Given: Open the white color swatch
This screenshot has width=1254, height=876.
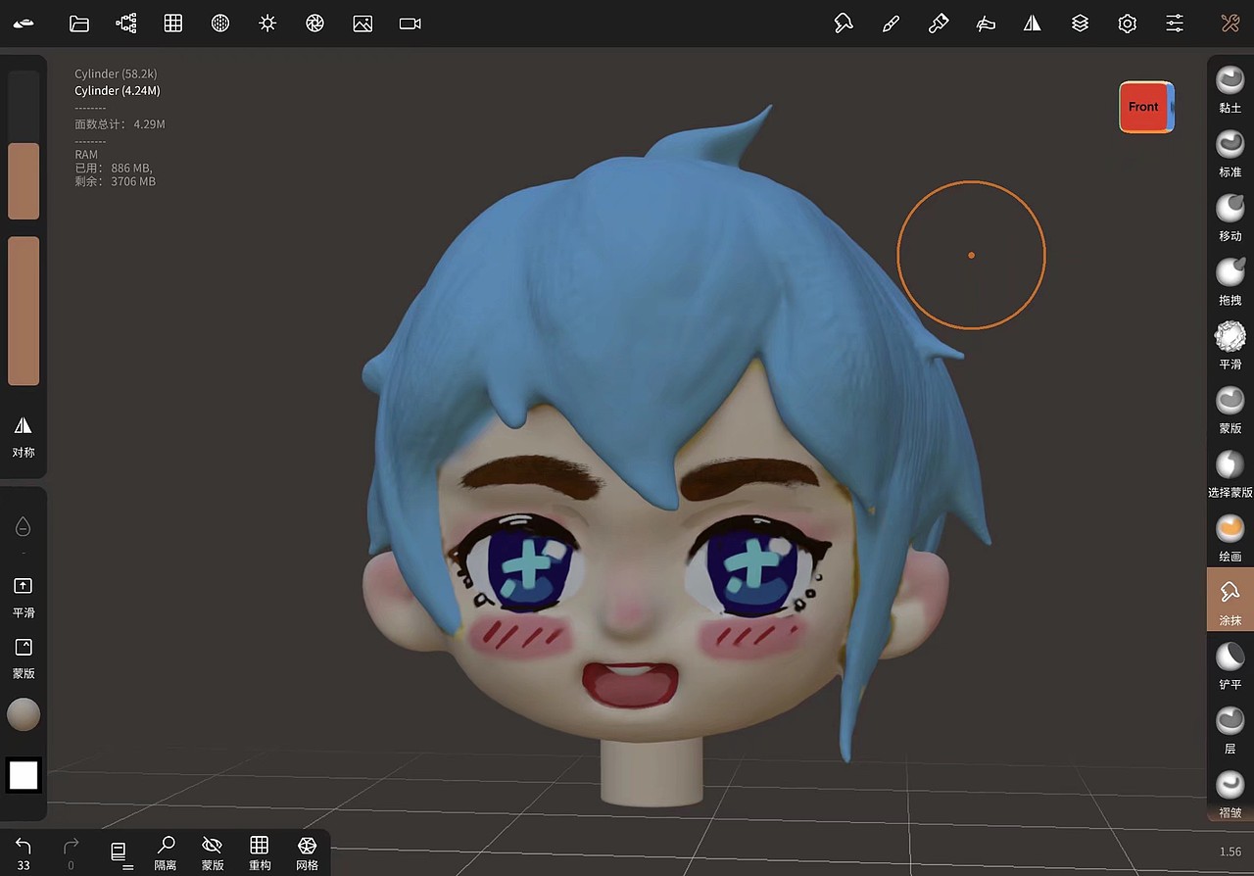Looking at the screenshot, I should [24, 775].
